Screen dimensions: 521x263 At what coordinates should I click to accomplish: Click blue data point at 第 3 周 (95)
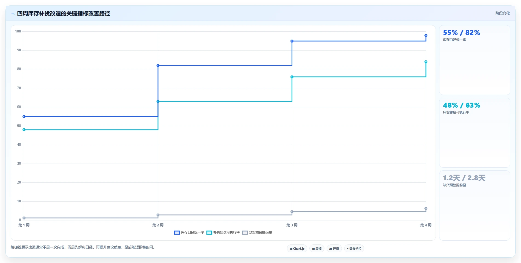click(292, 41)
